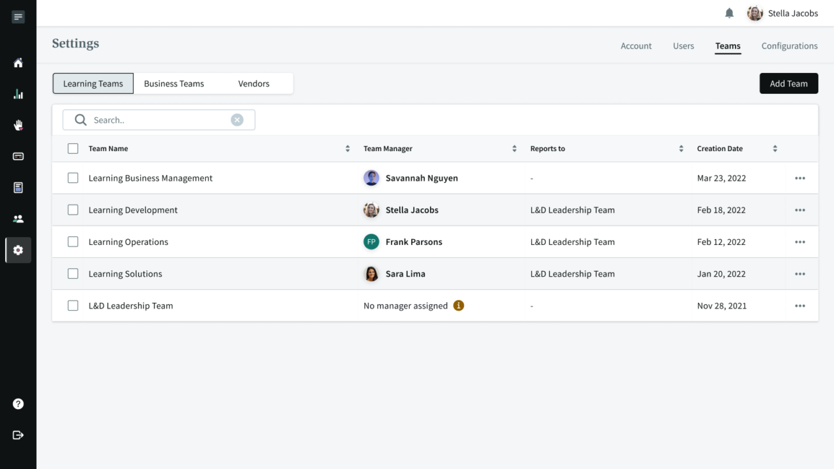Switch to the Business Teams tab
Viewport: 834px width, 469px height.
[174, 83]
